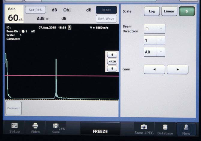Image resolution: width=201 pixels, height=141 pixels.
Task: Open the Setup screen
Action: click(x=14, y=128)
